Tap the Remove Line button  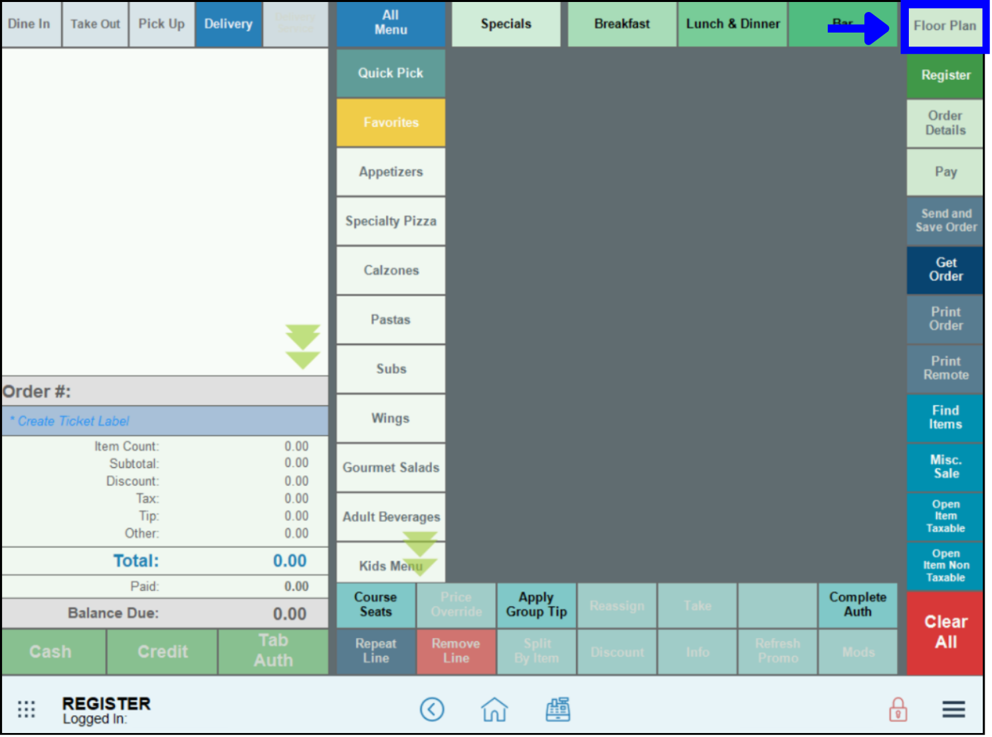456,651
